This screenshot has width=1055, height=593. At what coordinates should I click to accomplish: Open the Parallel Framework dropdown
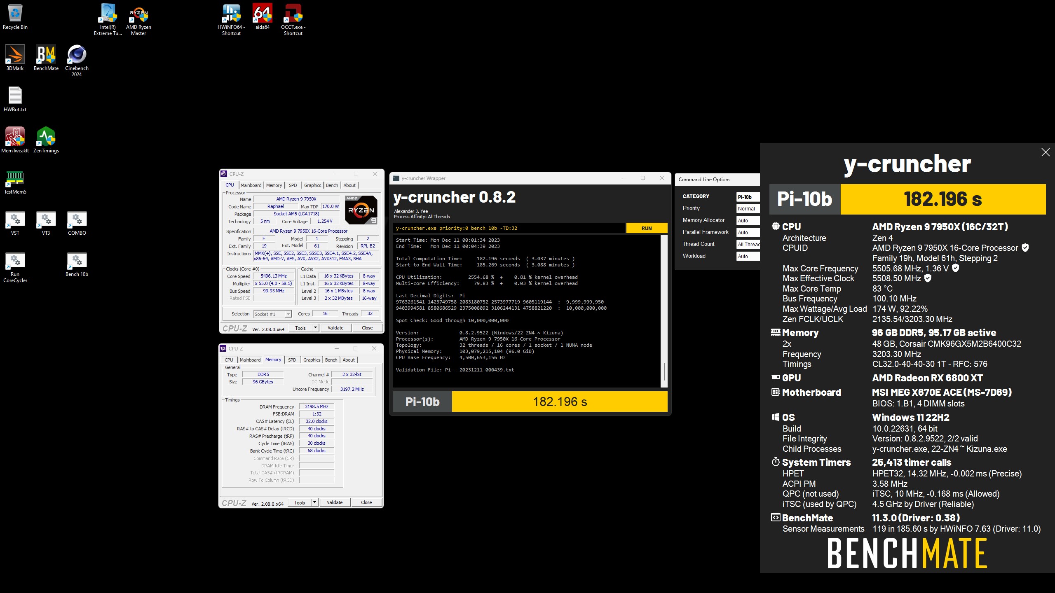point(748,233)
